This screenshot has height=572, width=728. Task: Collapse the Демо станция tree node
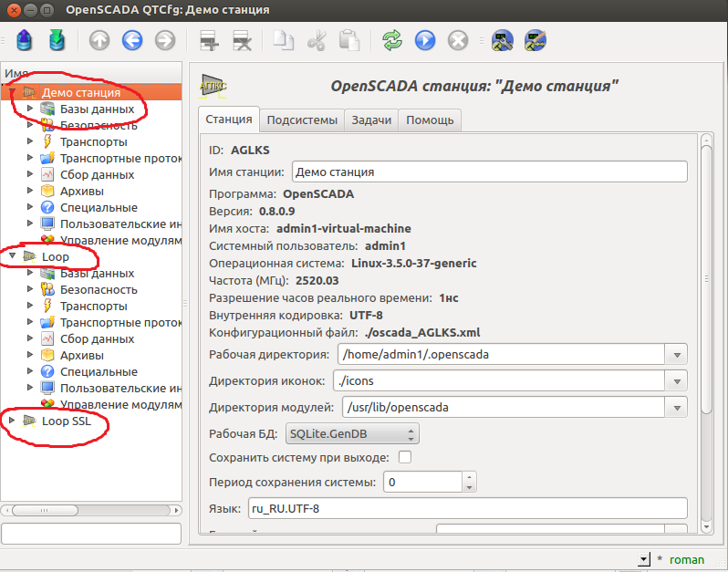point(12,93)
